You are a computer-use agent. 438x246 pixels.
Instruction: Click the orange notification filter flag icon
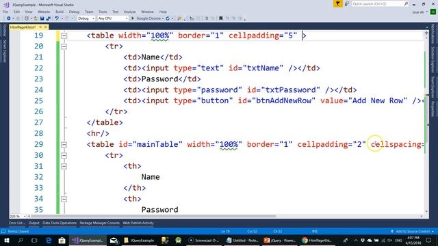[337, 3]
